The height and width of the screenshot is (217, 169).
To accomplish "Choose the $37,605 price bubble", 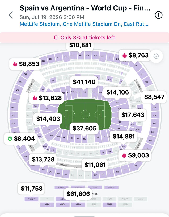I will point(84,128).
